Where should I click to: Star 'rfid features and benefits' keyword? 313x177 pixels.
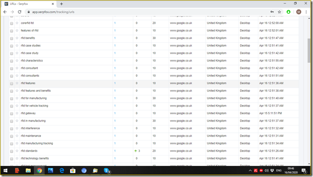pyautogui.click(x=17, y=91)
